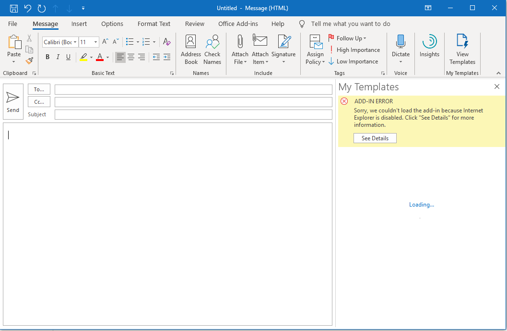Toggle italic formatting
The height and width of the screenshot is (331, 507).
[58, 57]
